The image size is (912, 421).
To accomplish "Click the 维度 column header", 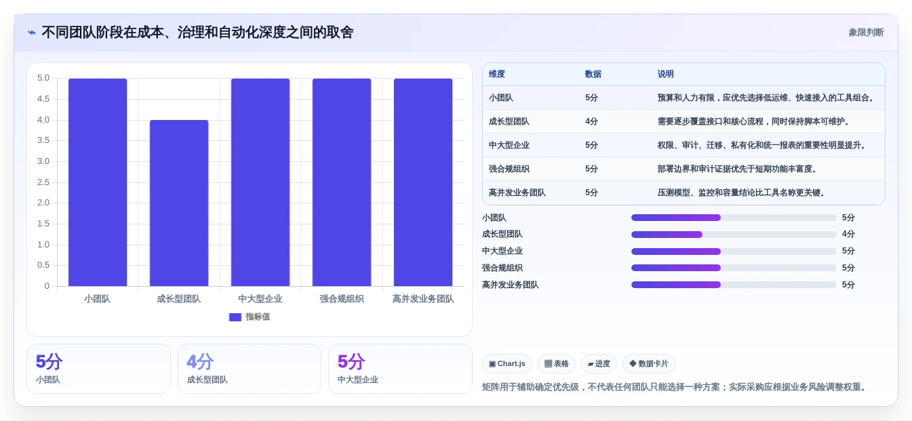I will 497,75.
